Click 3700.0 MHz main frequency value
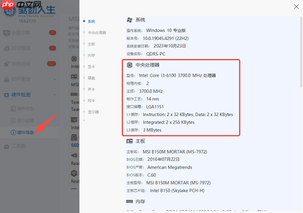Viewport: 303px width, 213px height. click(150, 91)
